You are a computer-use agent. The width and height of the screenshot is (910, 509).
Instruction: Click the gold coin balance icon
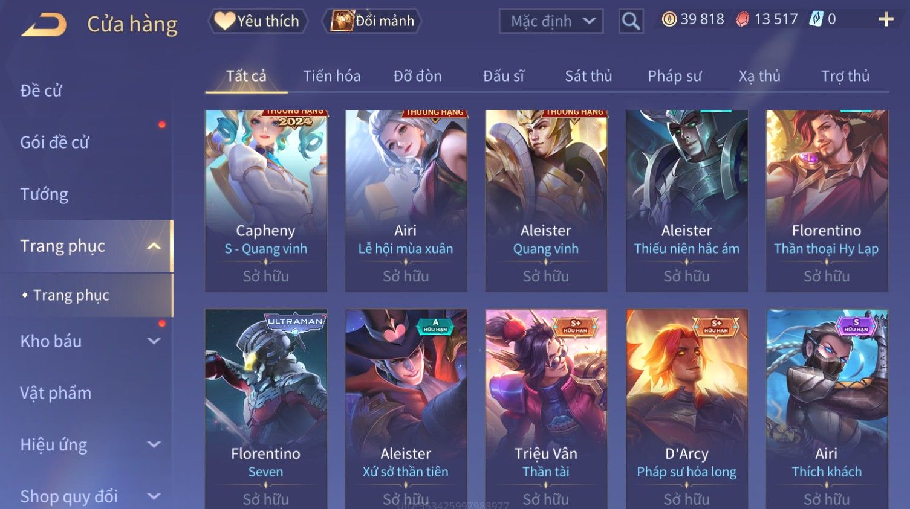click(669, 19)
